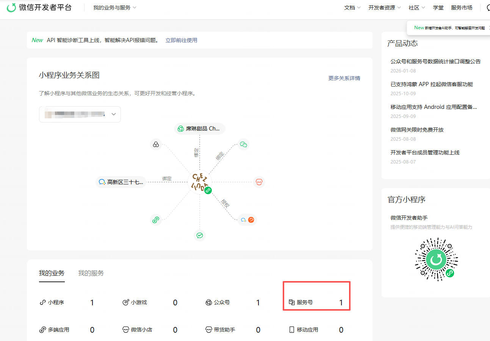The image size is (490, 341).
Task: Click the 产品动态 section heading
Action: point(402,44)
